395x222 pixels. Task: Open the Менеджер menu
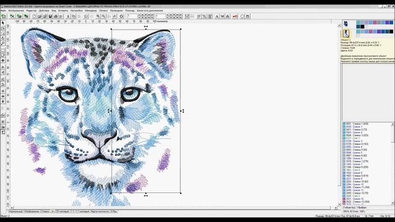(x=91, y=10)
